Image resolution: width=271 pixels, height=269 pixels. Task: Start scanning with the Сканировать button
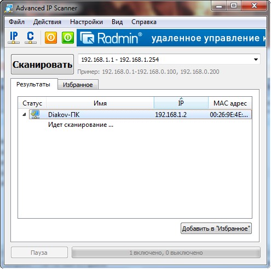click(x=42, y=64)
